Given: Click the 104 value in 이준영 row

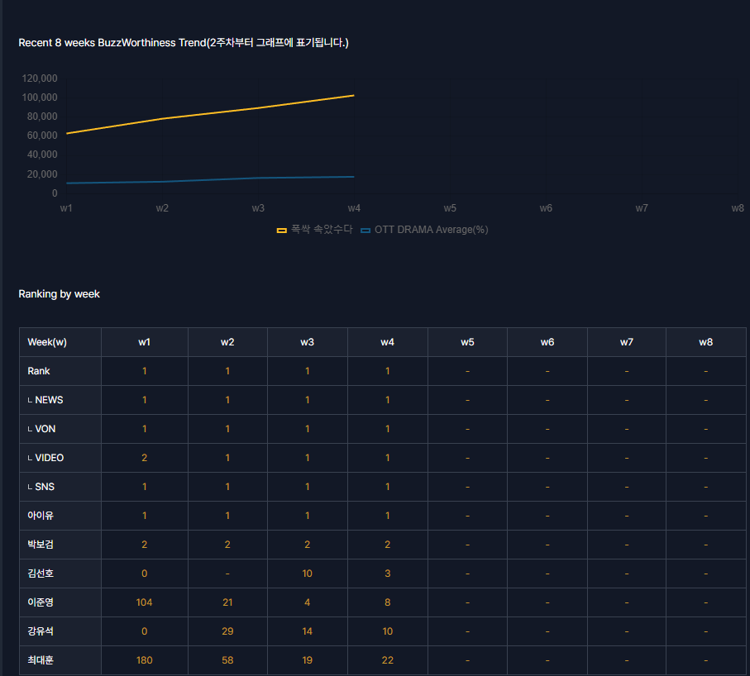Looking at the screenshot, I should pos(144,602).
